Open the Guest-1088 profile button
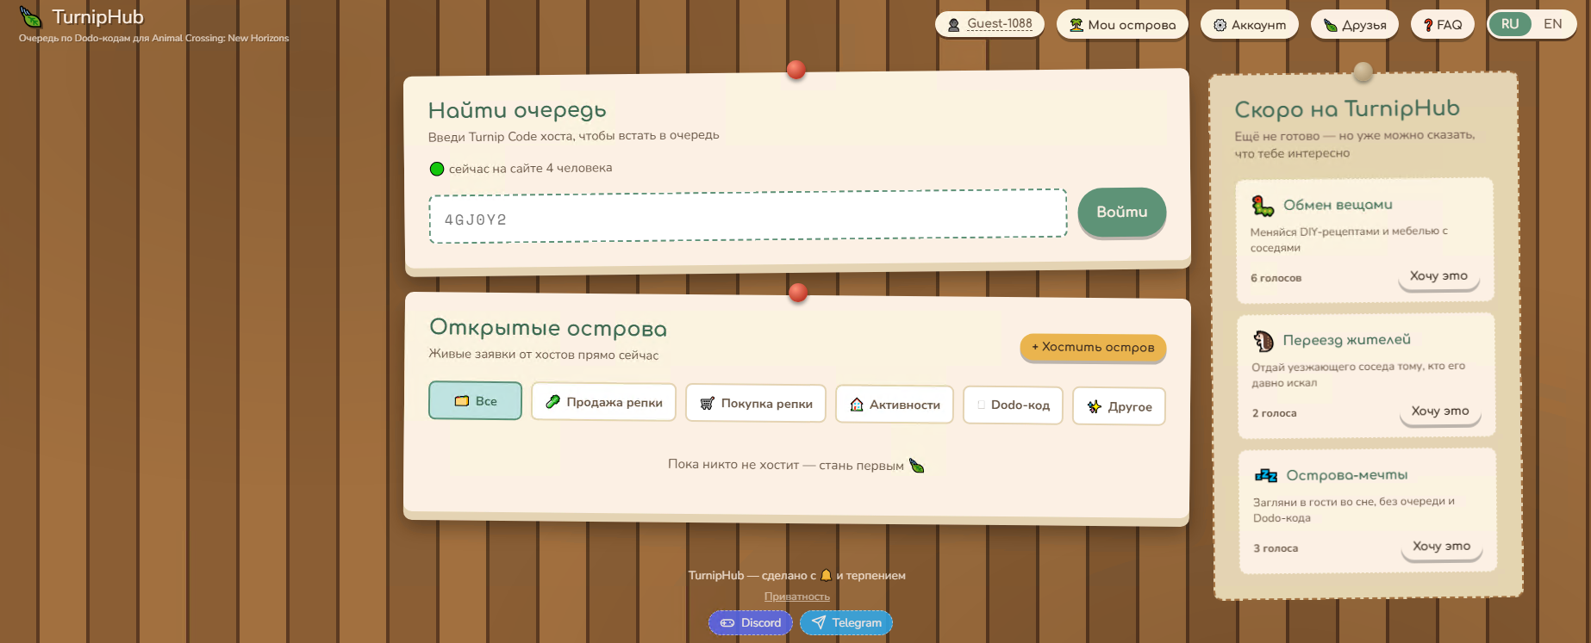This screenshot has height=643, width=1591. [989, 24]
